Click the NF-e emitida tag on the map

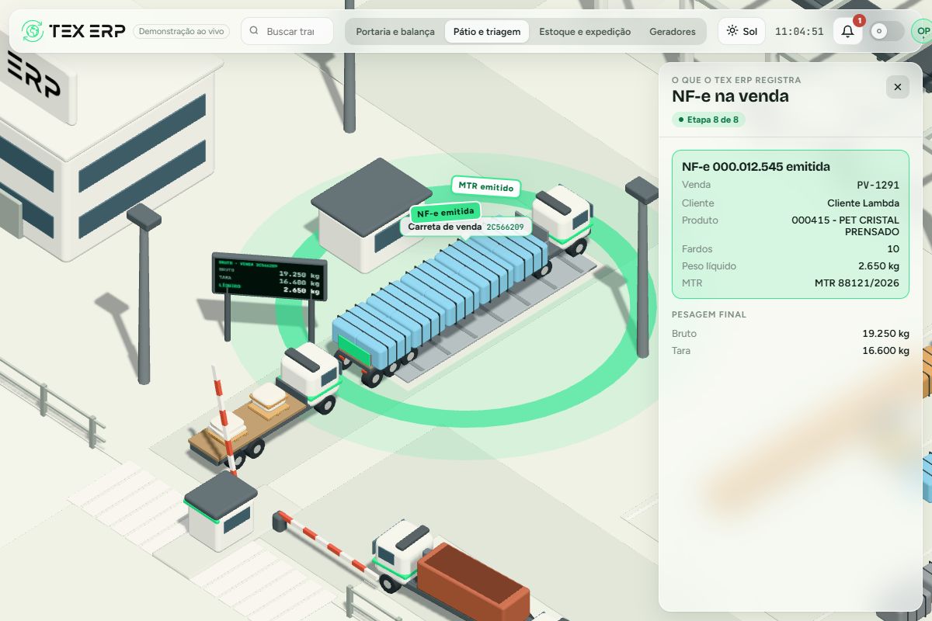pyautogui.click(x=445, y=212)
